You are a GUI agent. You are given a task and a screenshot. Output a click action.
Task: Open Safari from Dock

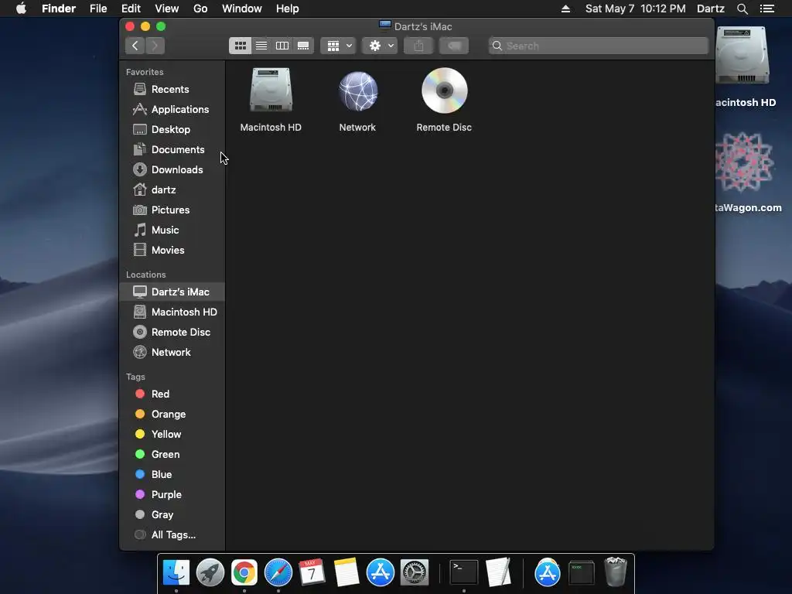coord(278,573)
